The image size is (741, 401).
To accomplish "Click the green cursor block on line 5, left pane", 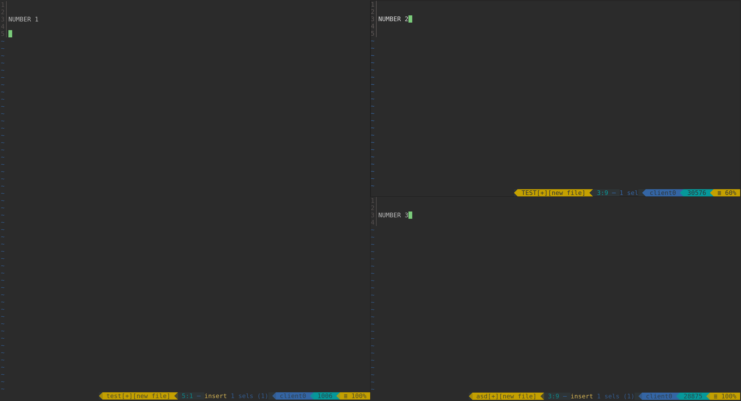I will [10, 34].
